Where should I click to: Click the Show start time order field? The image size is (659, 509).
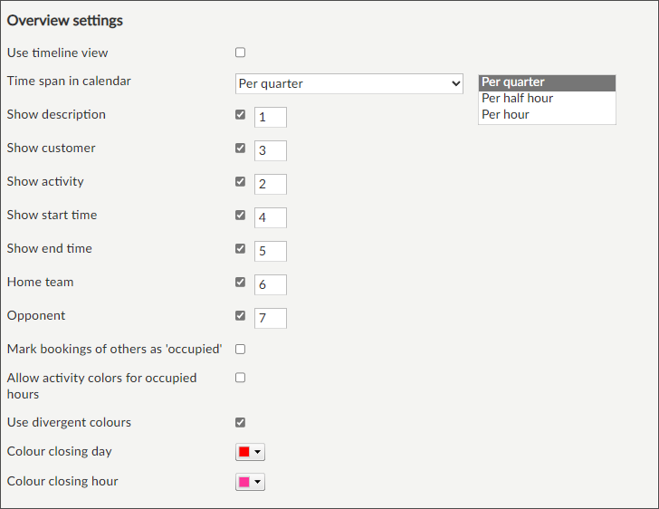(271, 217)
